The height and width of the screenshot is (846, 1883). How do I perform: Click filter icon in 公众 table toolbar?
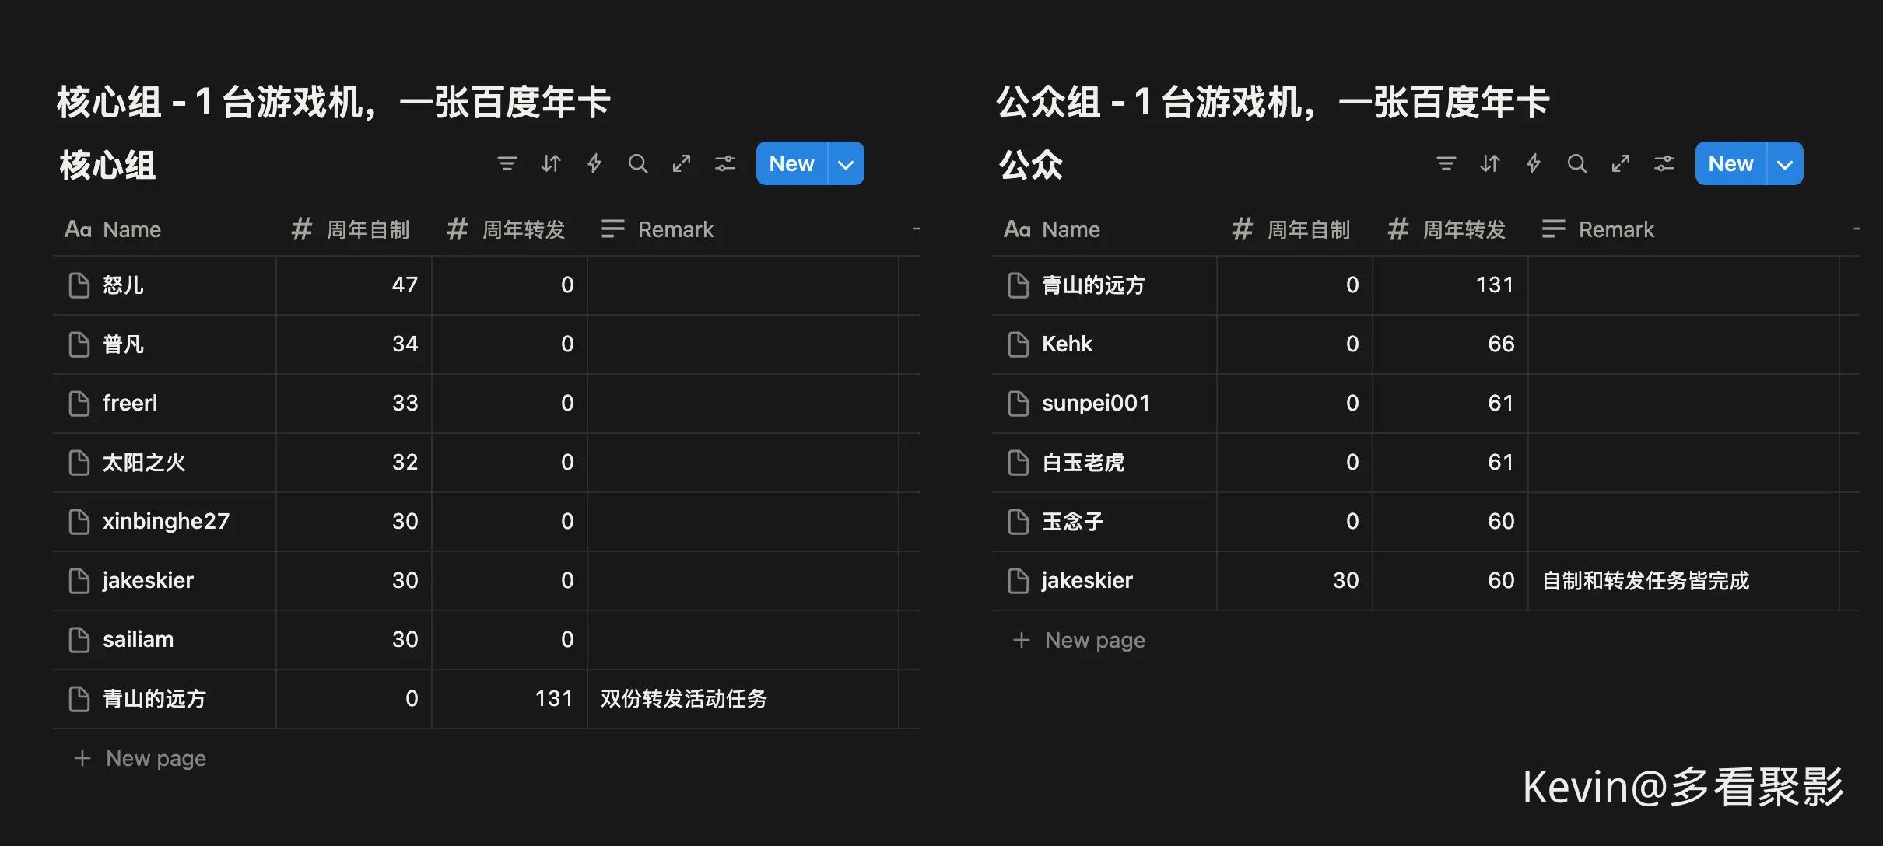[x=1446, y=163]
